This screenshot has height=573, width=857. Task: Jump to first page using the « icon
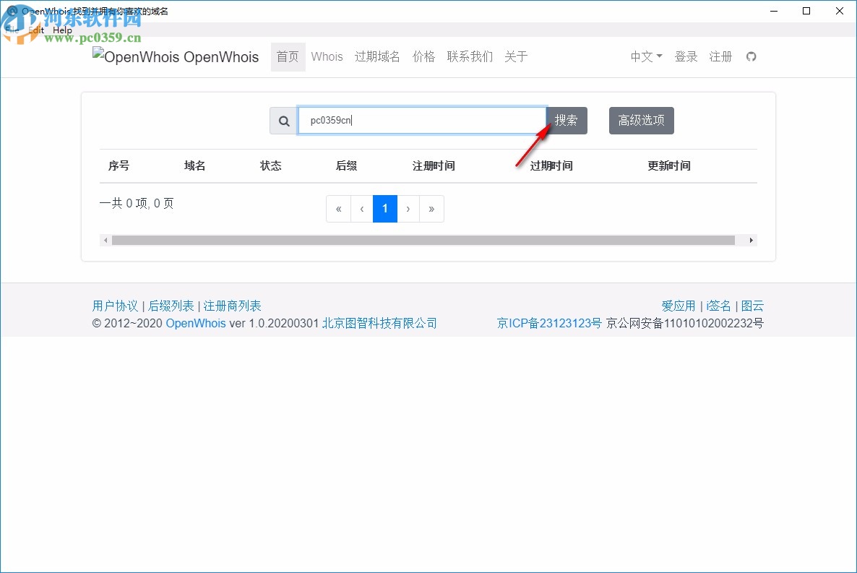[x=338, y=209]
